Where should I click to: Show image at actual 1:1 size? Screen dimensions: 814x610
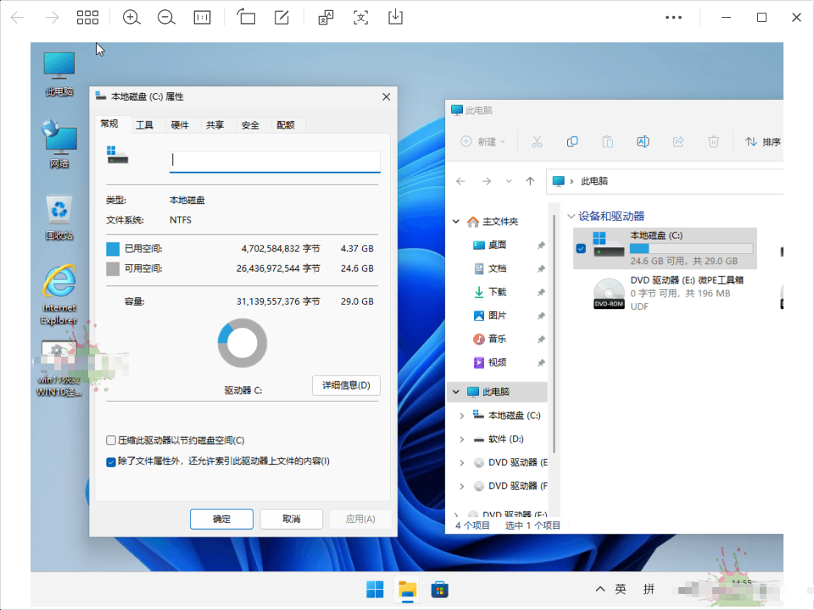(x=202, y=18)
